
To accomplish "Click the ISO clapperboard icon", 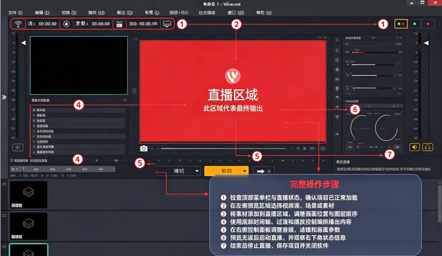I will point(119,24).
